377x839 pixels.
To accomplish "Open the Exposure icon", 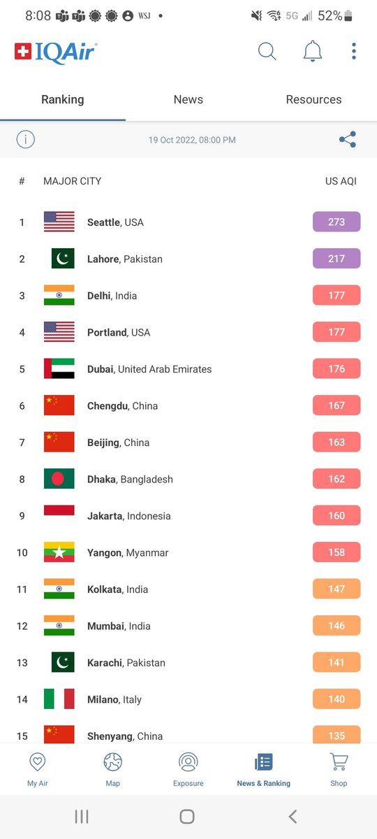I will pos(188,761).
